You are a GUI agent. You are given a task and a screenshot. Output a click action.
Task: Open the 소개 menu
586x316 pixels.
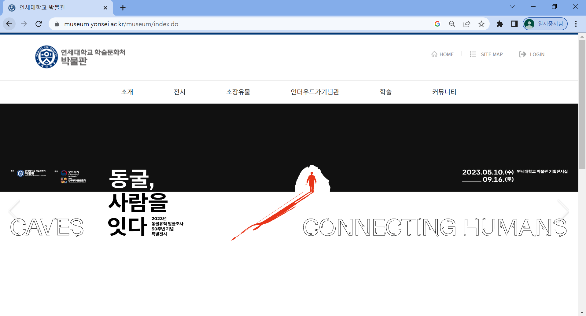[x=127, y=92]
